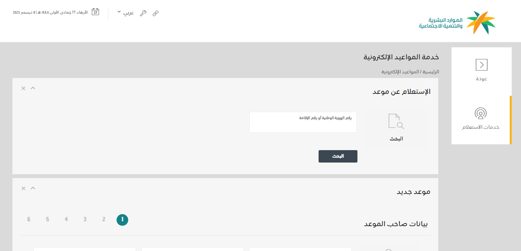Open the خدمات الاستعلام sidebar icon
The width and height of the screenshot is (521, 251).
point(481,114)
